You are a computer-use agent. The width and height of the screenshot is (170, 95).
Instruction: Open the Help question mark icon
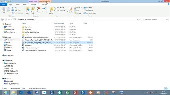(169, 4)
